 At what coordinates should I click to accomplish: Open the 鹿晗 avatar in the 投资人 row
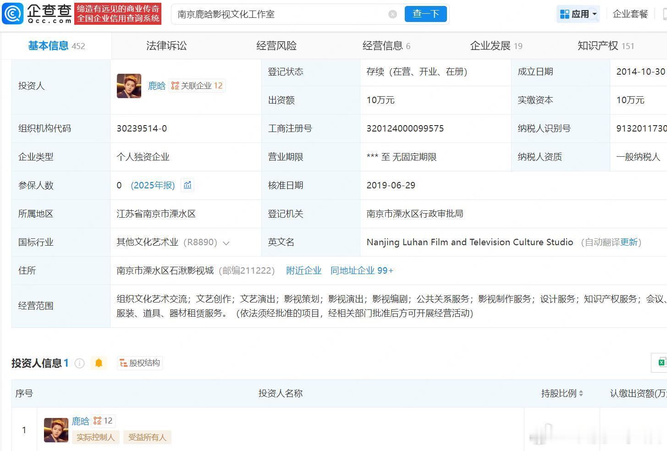[129, 86]
